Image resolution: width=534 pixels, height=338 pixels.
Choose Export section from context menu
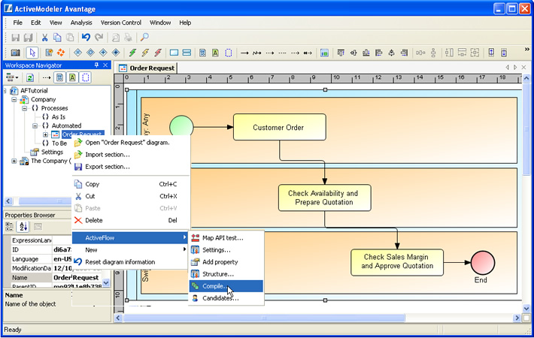click(131, 167)
